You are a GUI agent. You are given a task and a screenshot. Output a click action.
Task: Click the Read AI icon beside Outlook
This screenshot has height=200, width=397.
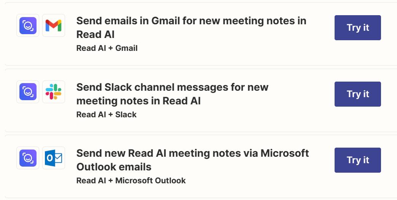click(x=28, y=158)
